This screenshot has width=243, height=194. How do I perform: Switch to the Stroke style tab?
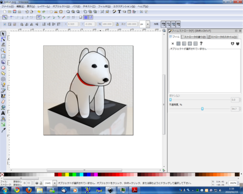[x=222, y=37]
